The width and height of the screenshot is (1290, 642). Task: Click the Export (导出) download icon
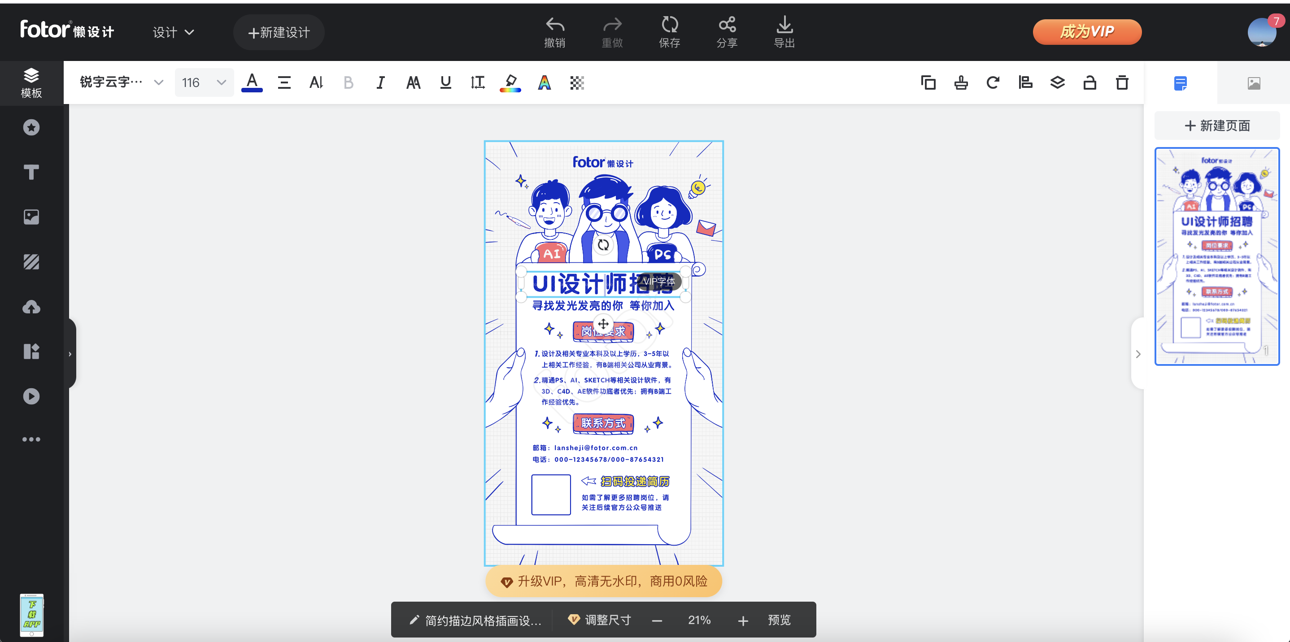(784, 25)
